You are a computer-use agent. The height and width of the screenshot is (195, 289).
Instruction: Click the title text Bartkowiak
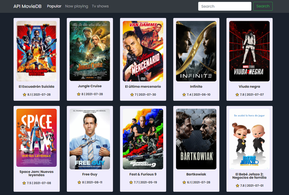tap(196, 174)
